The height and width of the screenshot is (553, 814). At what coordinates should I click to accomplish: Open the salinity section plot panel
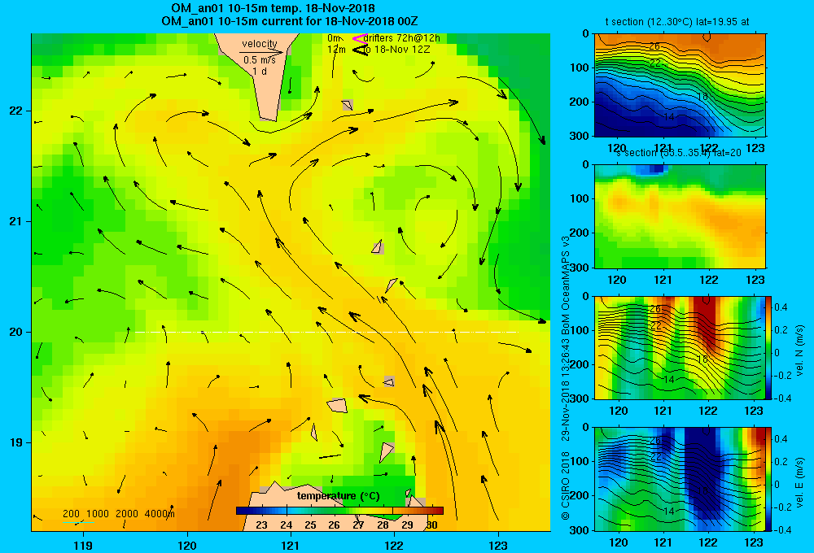click(680, 216)
